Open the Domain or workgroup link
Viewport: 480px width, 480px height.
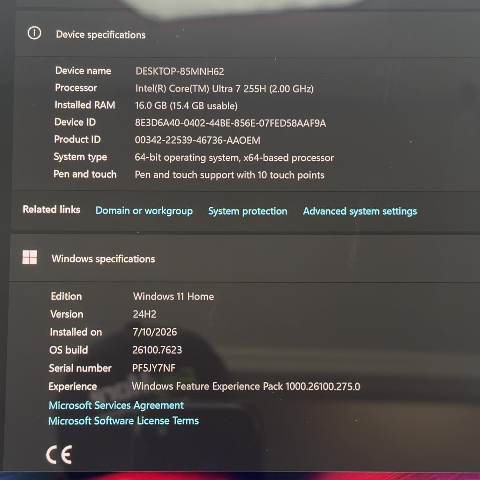[144, 211]
